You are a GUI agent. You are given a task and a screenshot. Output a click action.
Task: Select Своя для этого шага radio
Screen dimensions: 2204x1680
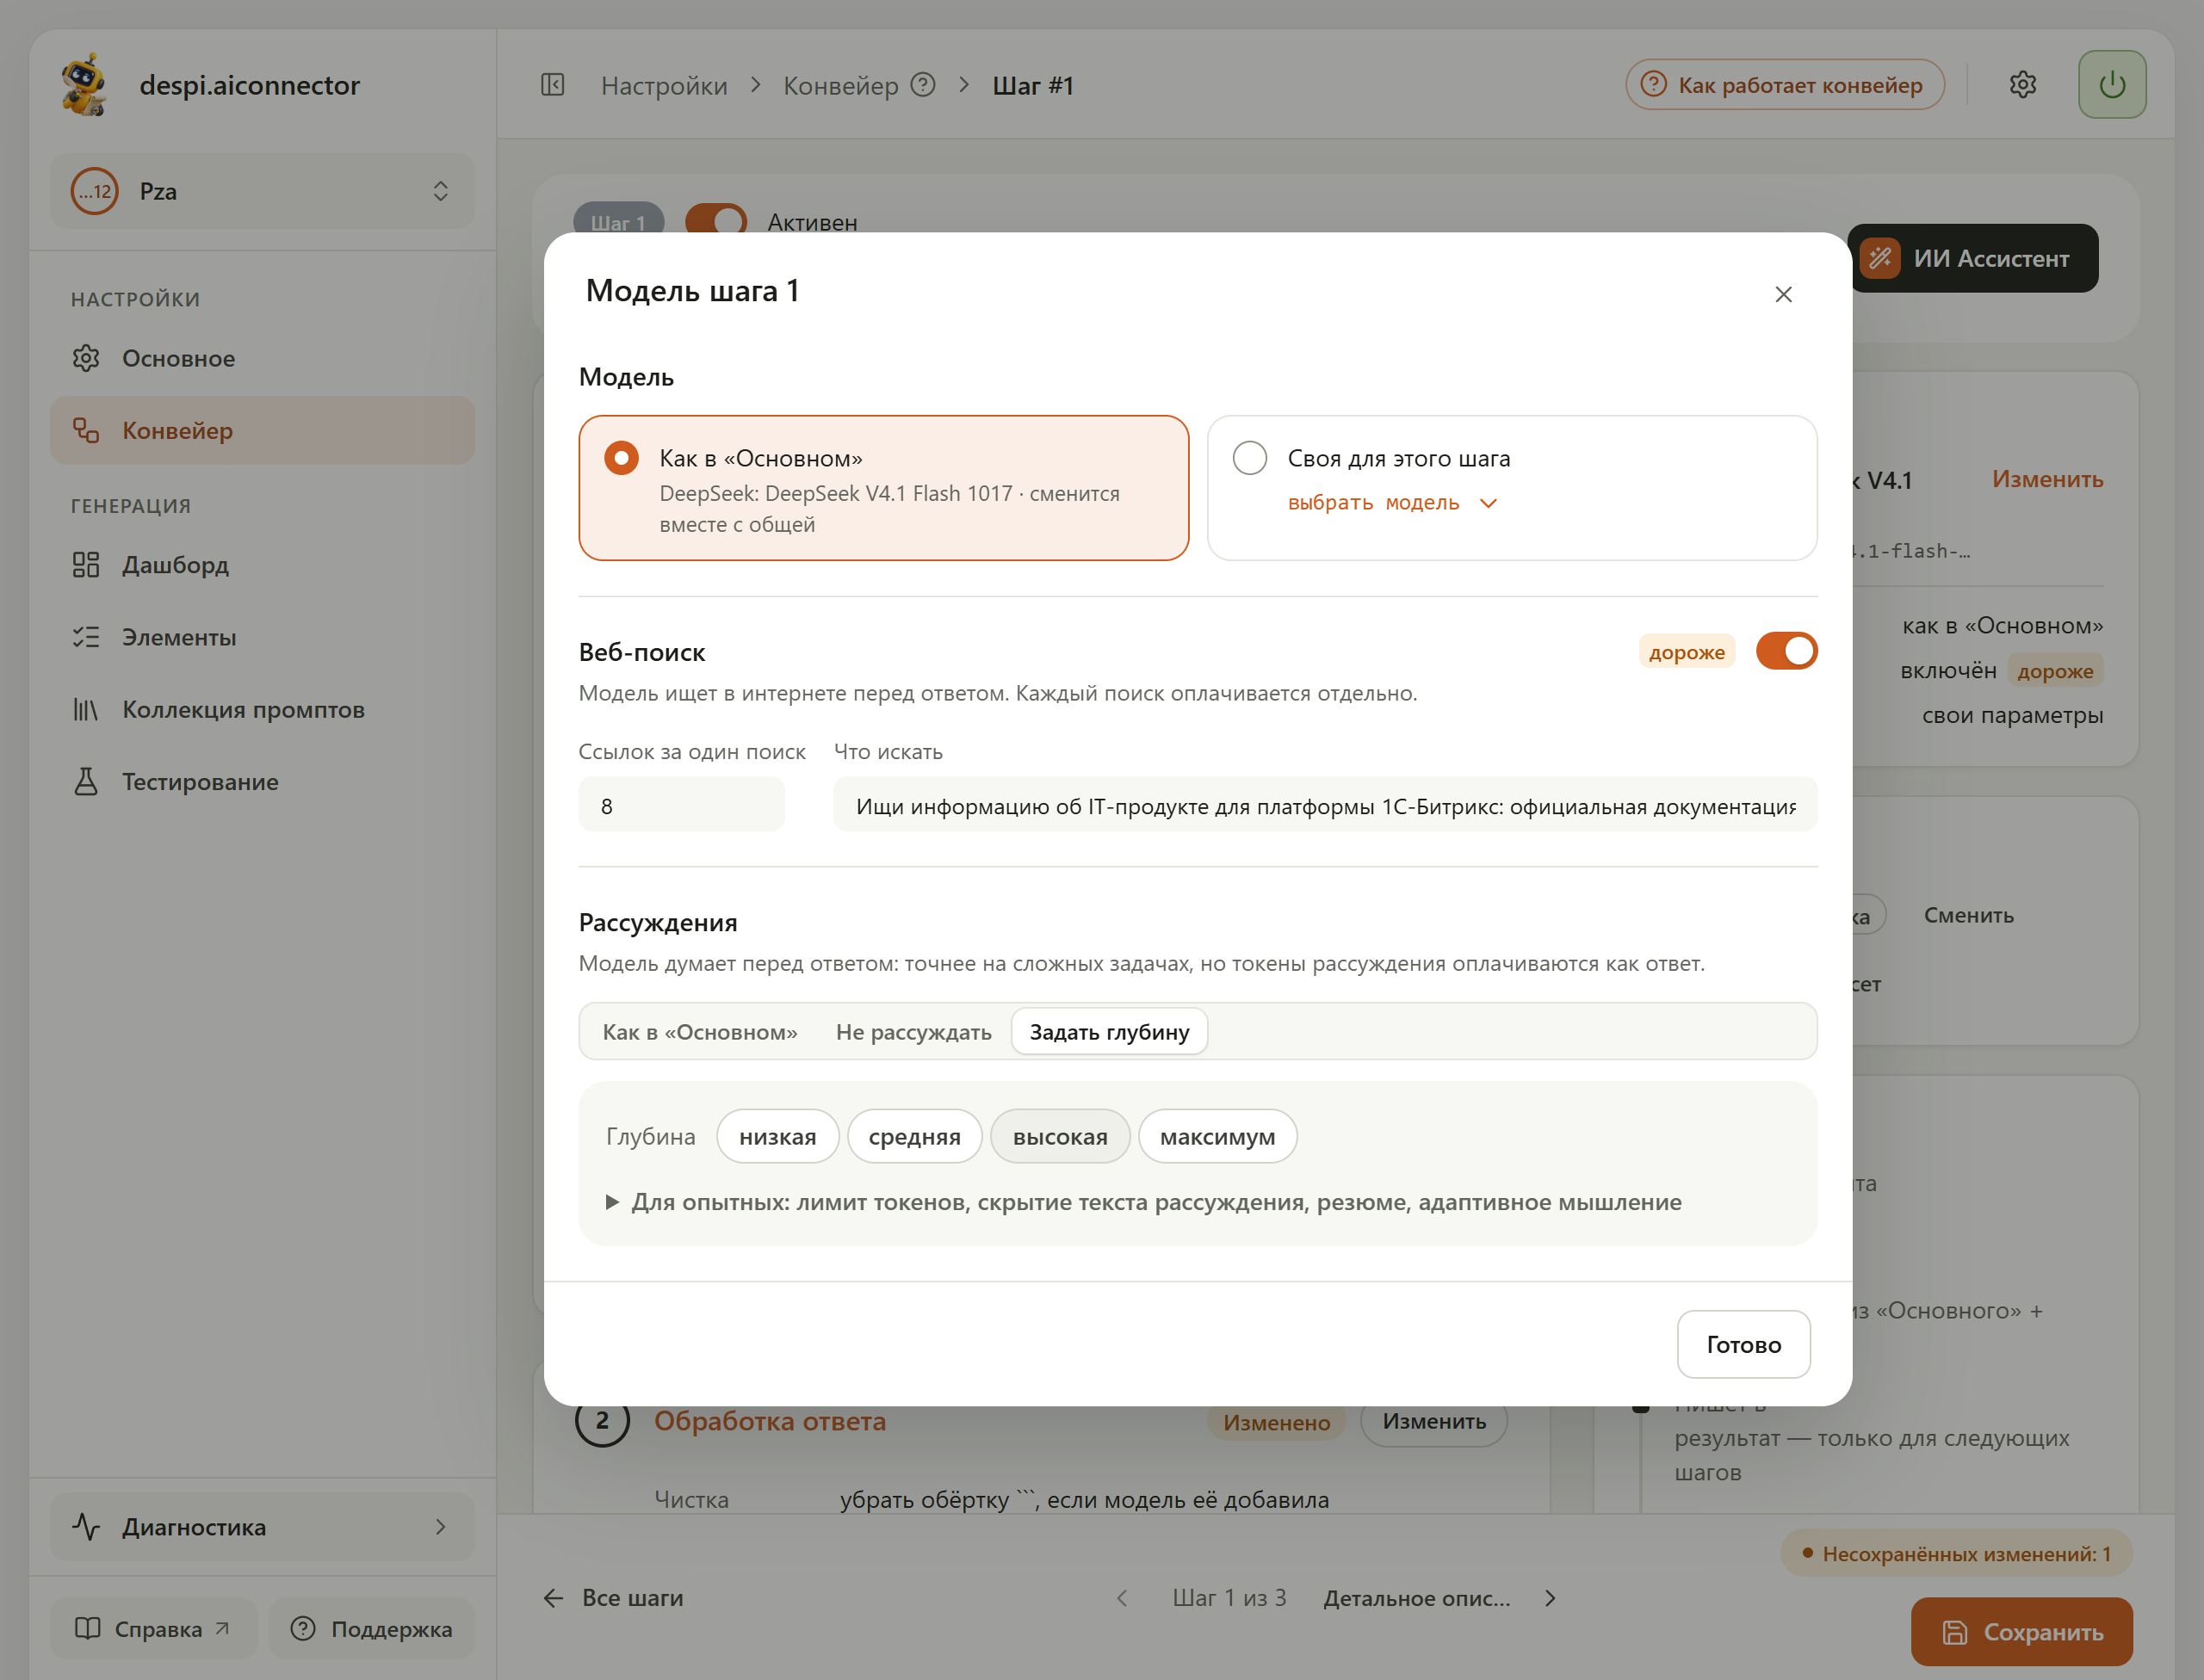click(1249, 458)
